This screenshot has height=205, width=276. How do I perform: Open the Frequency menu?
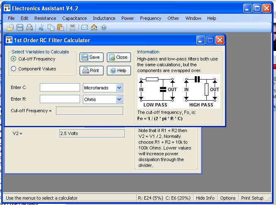151,18
